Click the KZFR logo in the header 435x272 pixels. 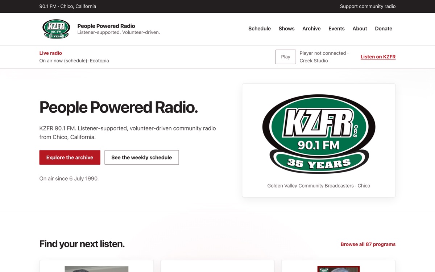(x=56, y=29)
